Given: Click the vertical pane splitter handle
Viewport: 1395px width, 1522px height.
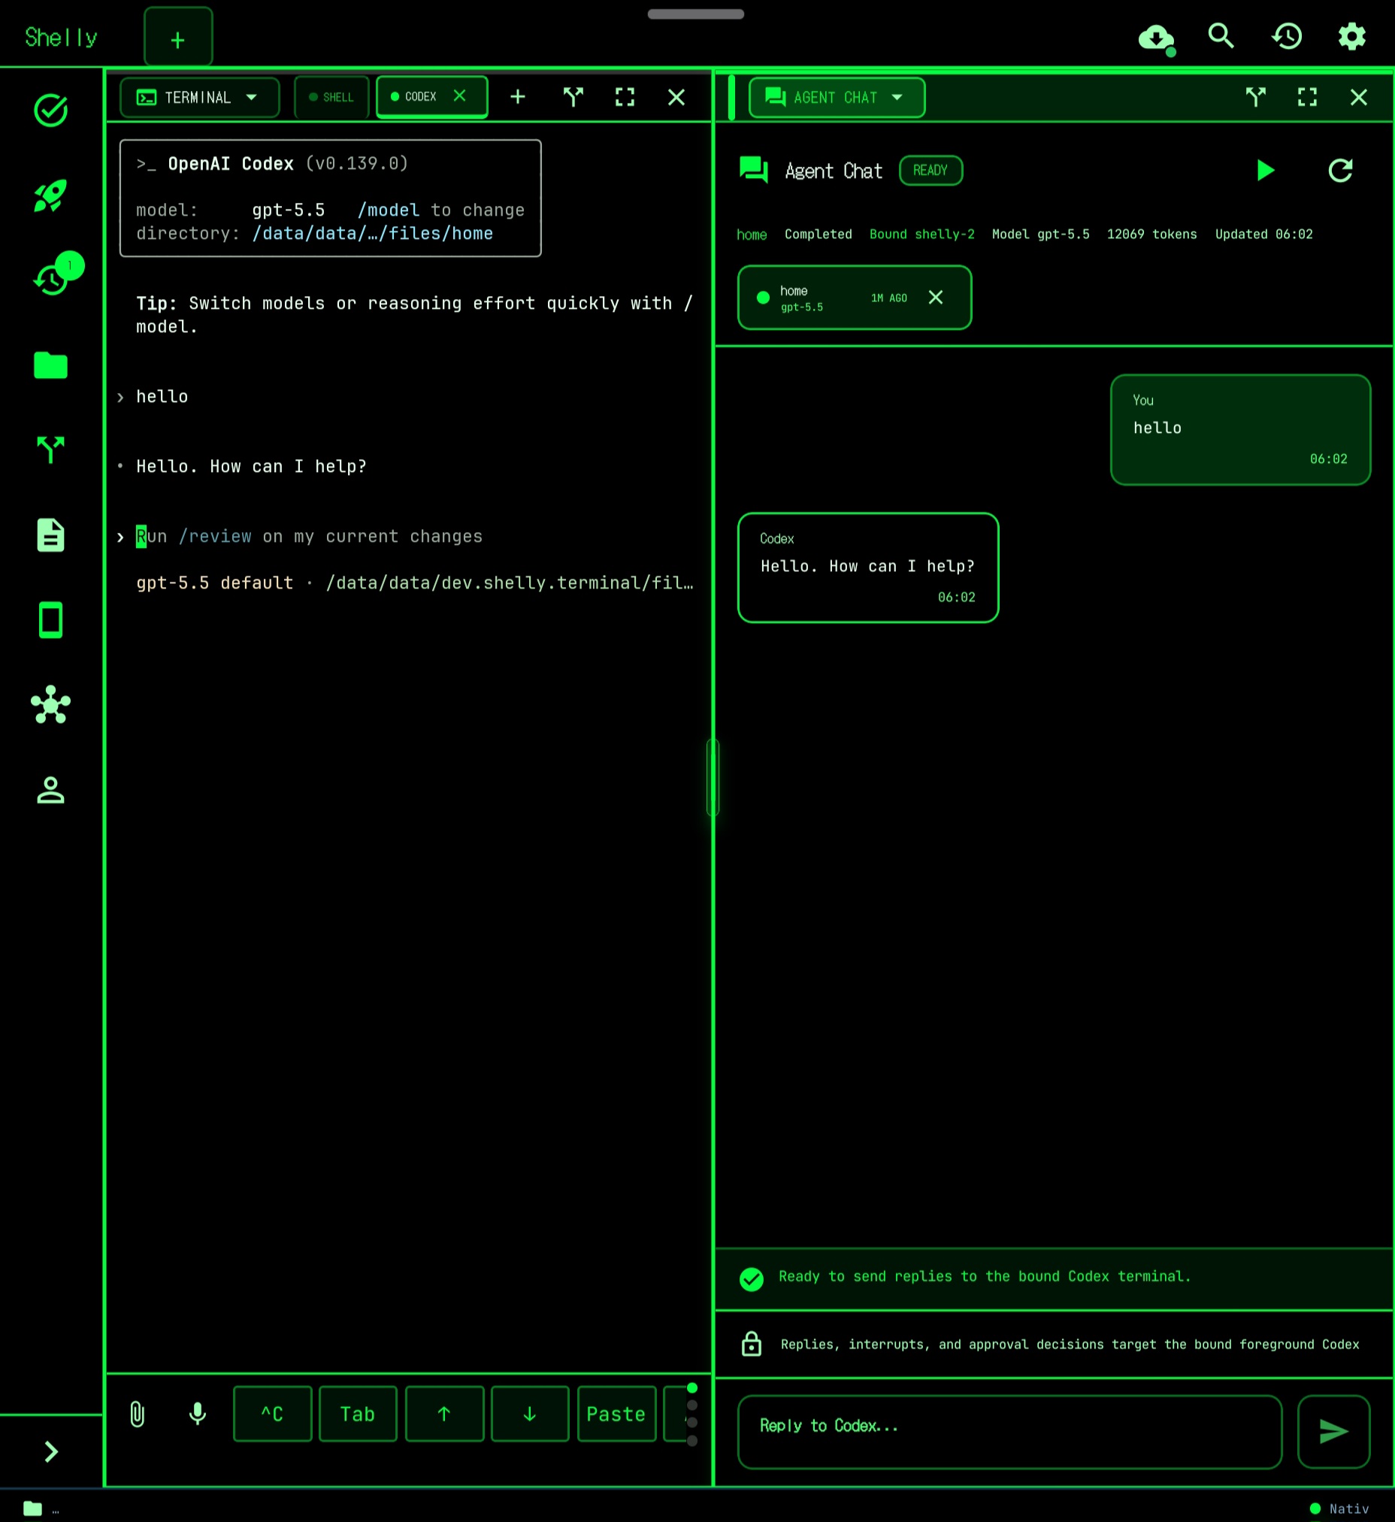Looking at the screenshot, I should (713, 778).
